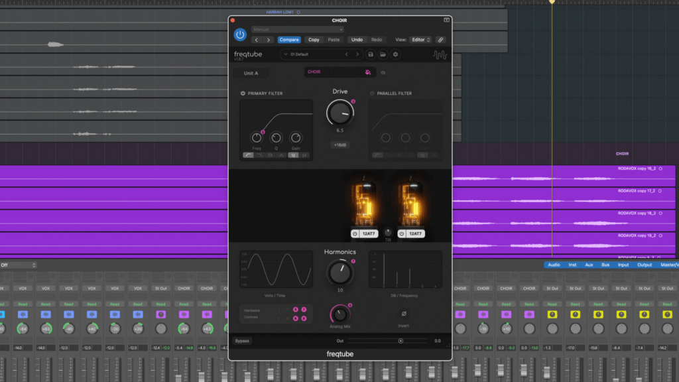The width and height of the screenshot is (679, 382).
Task: Click the Unit A button
Action: pos(251,73)
